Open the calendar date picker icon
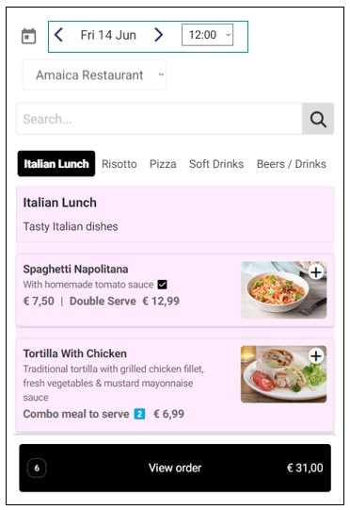Viewport: 350px width, 510px height. pos(28,36)
